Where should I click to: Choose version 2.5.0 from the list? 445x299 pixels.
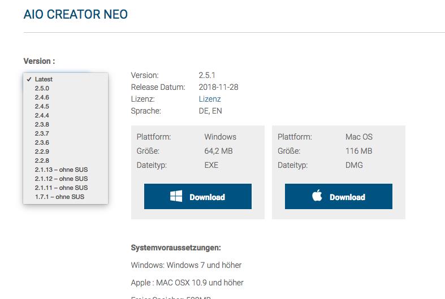(x=66, y=88)
